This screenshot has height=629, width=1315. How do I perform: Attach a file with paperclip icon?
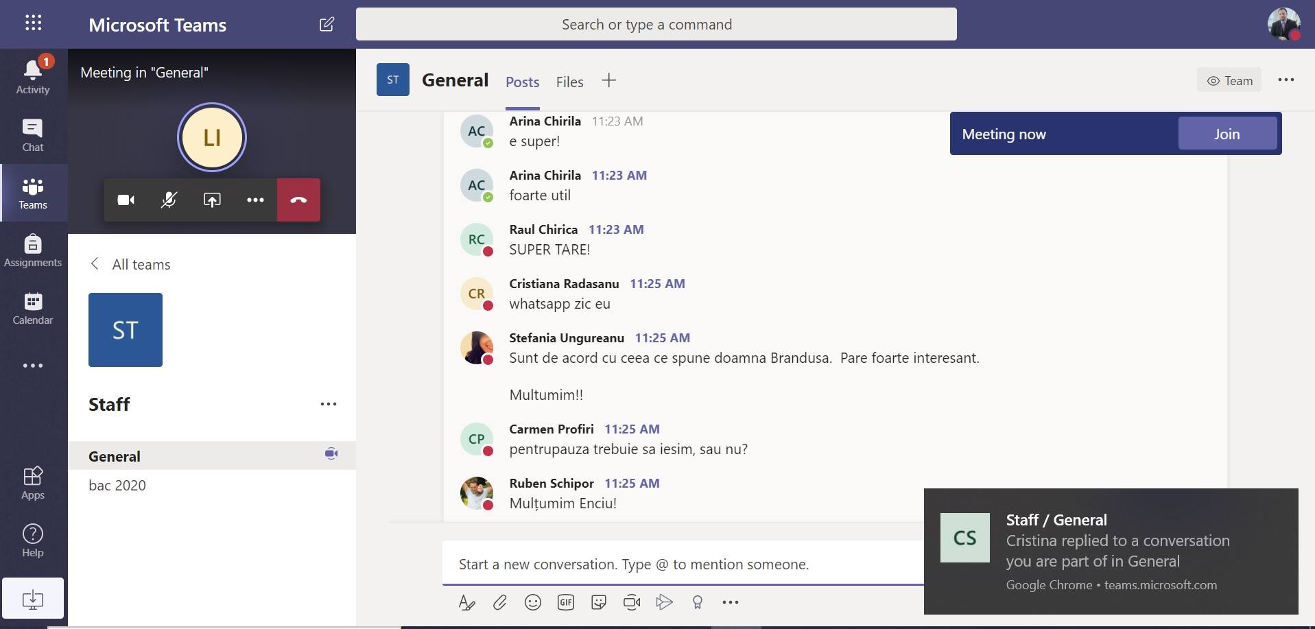coord(499,602)
